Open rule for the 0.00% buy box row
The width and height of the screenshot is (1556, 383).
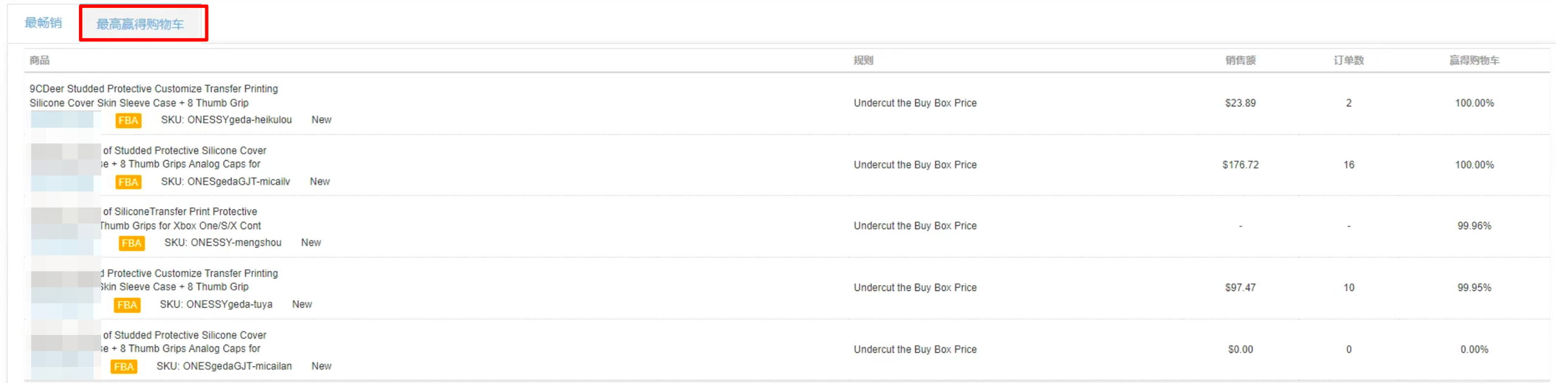coord(915,350)
